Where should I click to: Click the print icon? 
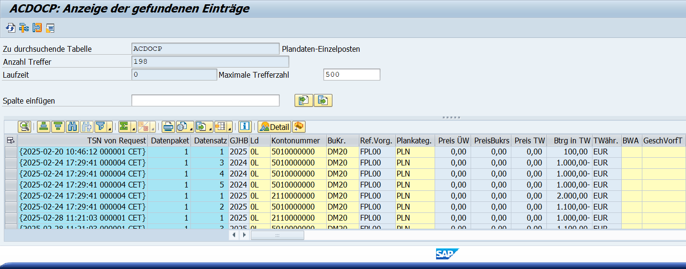[168, 127]
